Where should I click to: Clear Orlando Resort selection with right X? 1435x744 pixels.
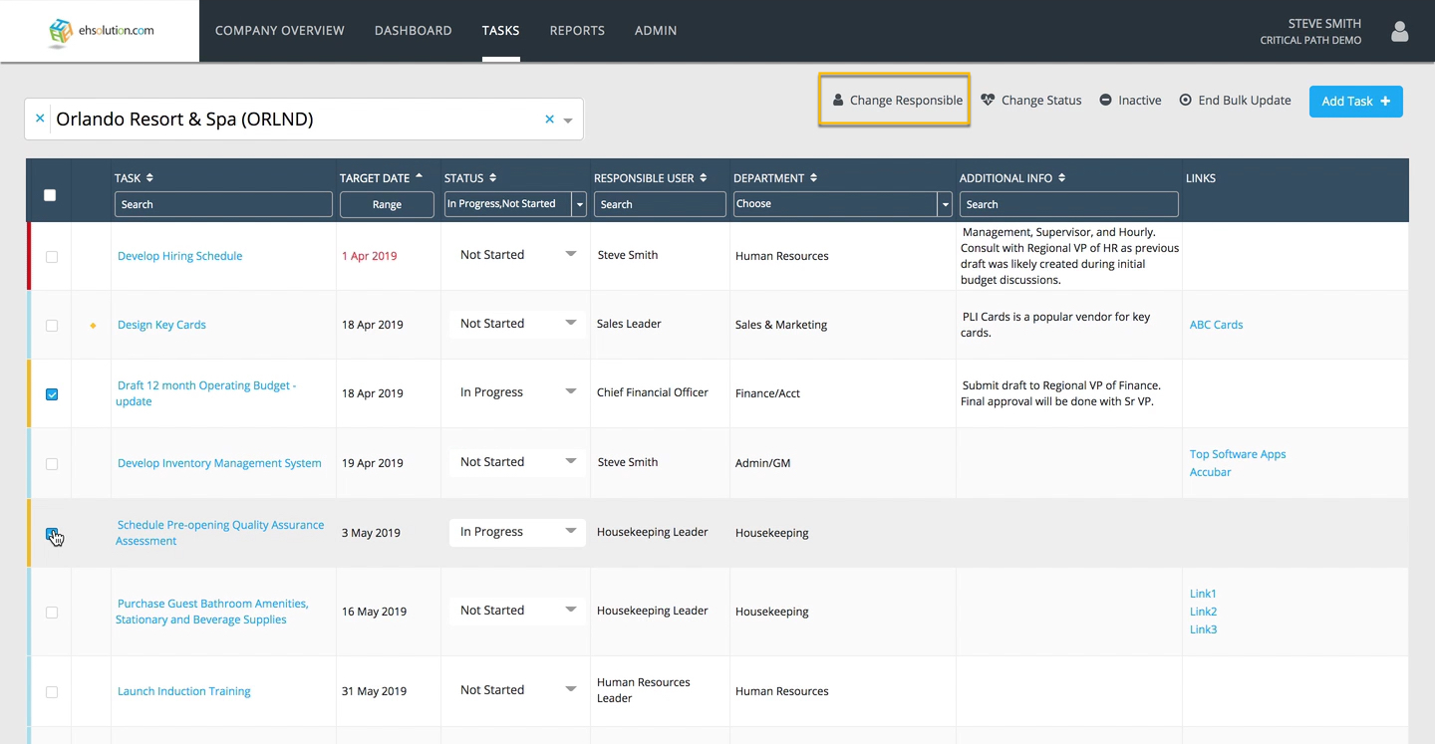549,120
